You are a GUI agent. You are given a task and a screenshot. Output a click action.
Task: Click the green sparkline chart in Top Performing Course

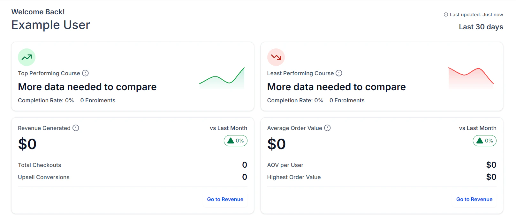(222, 78)
